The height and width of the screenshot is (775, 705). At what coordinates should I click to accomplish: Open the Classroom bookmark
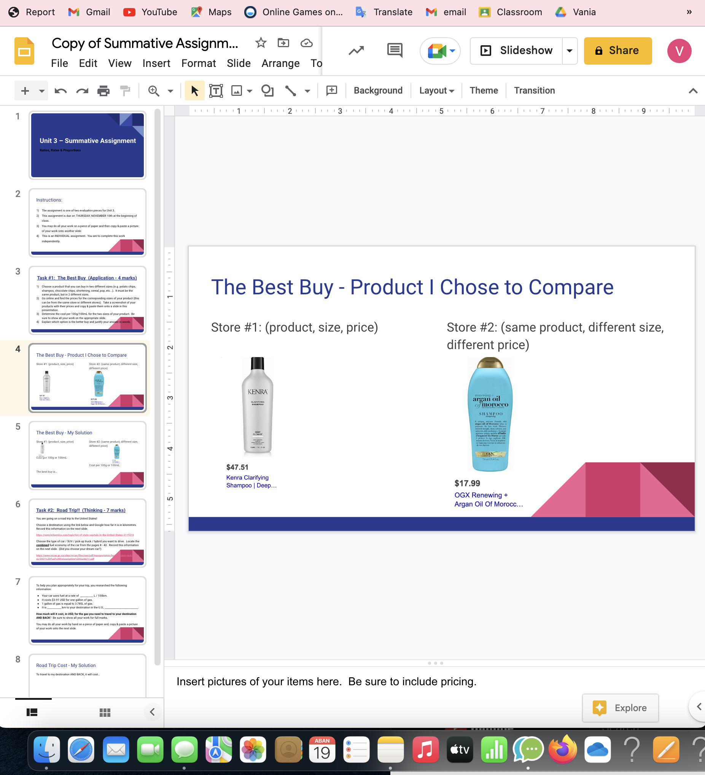tap(510, 12)
